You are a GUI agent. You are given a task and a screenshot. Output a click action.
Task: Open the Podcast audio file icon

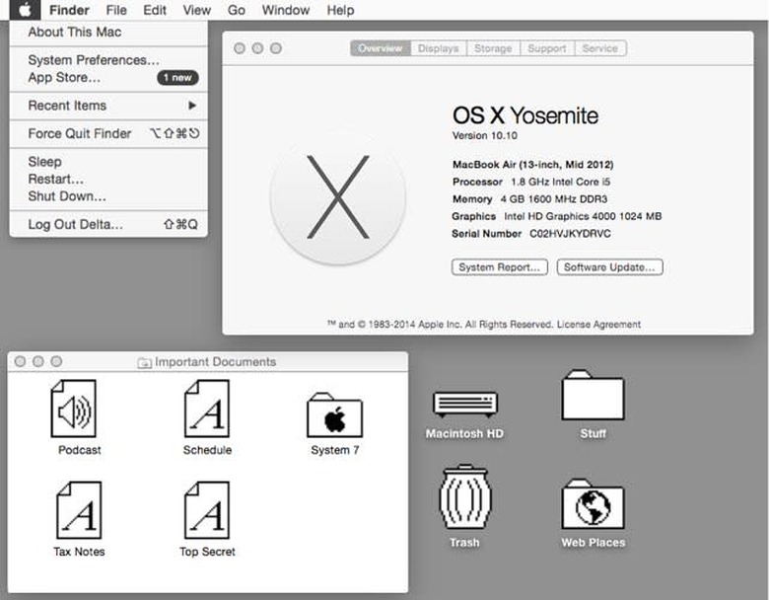pos(74,409)
